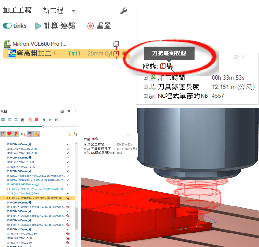The width and height of the screenshot is (259, 247).
Task: Expand 加工時間 in the large info panel
Action: point(146,78)
